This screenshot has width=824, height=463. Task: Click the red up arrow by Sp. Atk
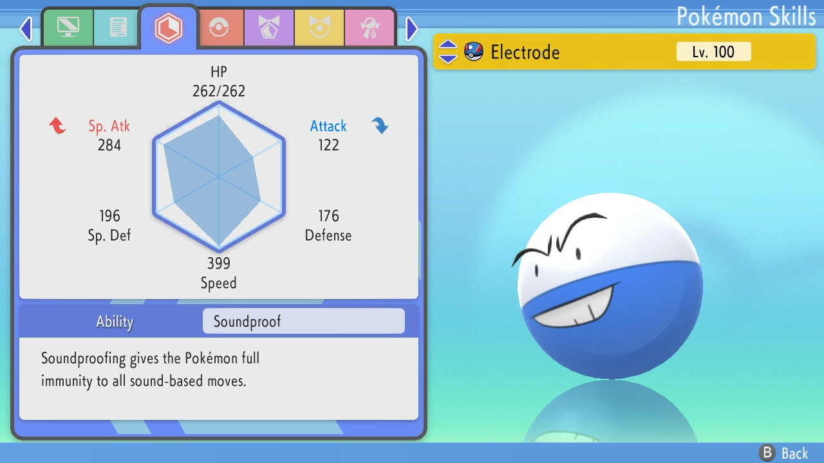tap(58, 125)
